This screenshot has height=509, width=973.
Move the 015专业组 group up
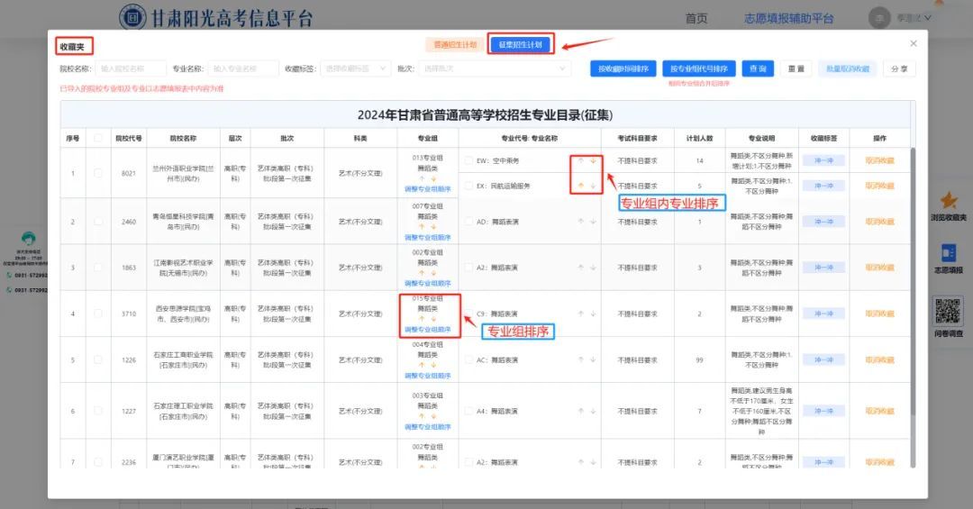[422, 319]
